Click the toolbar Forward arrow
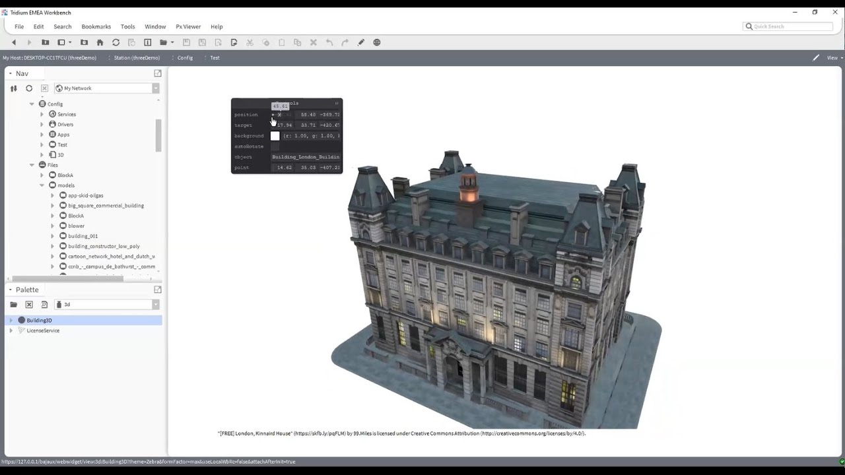The width and height of the screenshot is (845, 475). tap(29, 42)
